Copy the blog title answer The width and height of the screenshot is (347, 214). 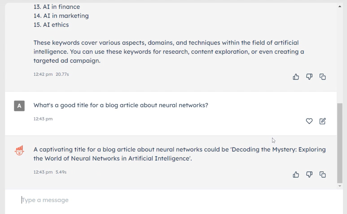pyautogui.click(x=322, y=175)
